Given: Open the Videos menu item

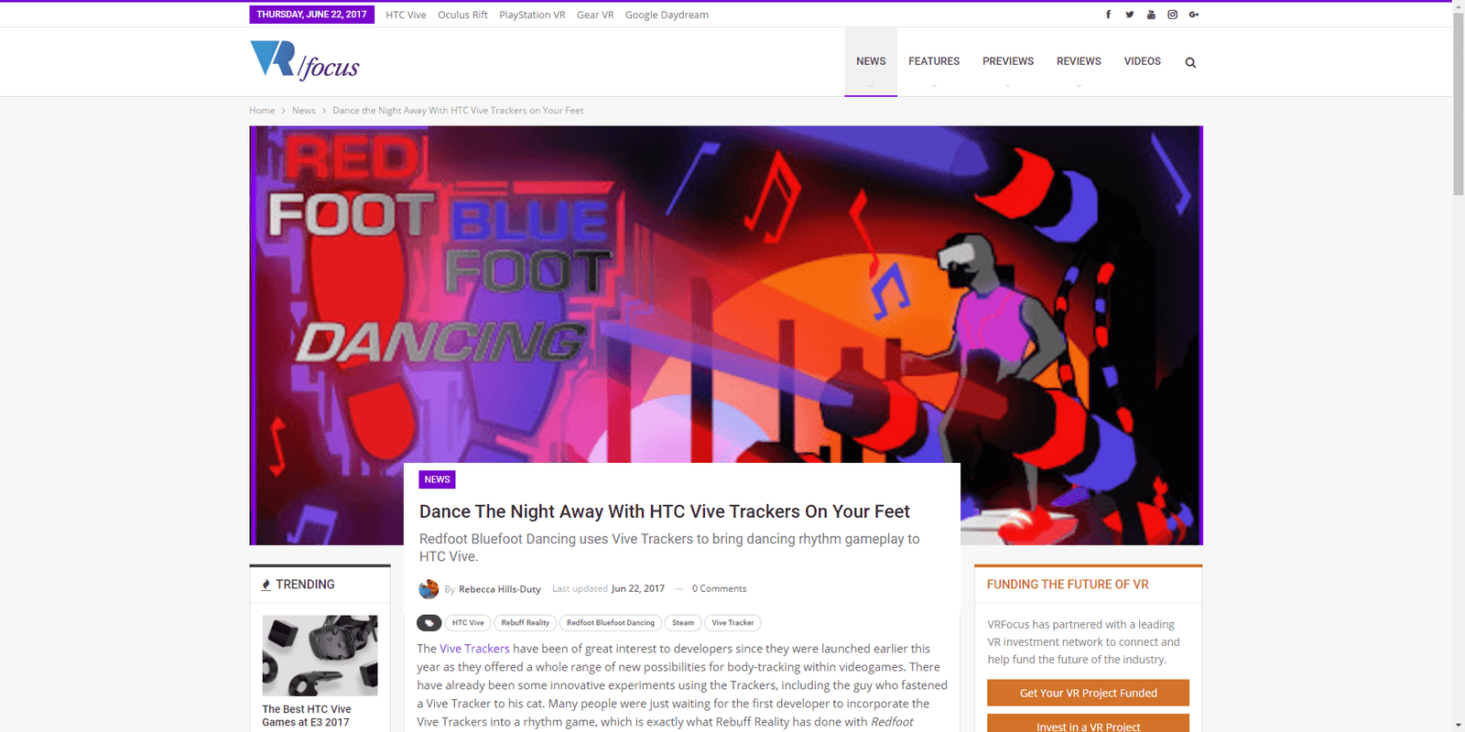Looking at the screenshot, I should click(1143, 61).
